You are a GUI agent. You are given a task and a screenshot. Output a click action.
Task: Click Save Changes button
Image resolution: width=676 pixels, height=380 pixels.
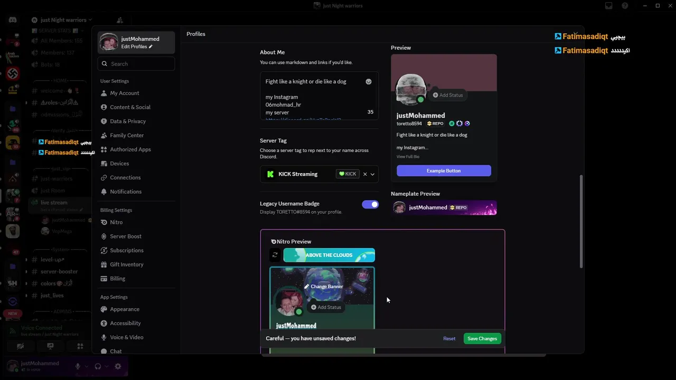coord(482,339)
